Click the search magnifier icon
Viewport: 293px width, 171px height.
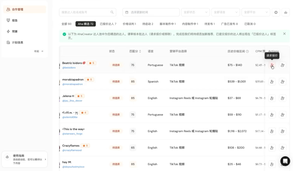112,12
